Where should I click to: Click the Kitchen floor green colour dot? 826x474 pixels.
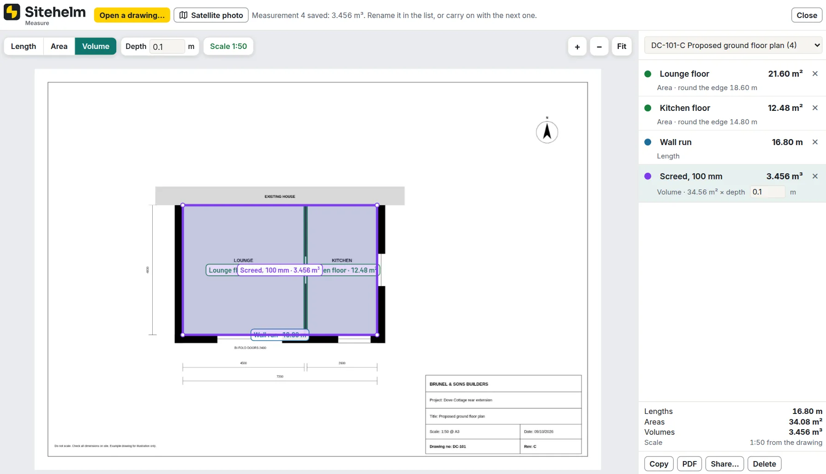click(x=648, y=108)
